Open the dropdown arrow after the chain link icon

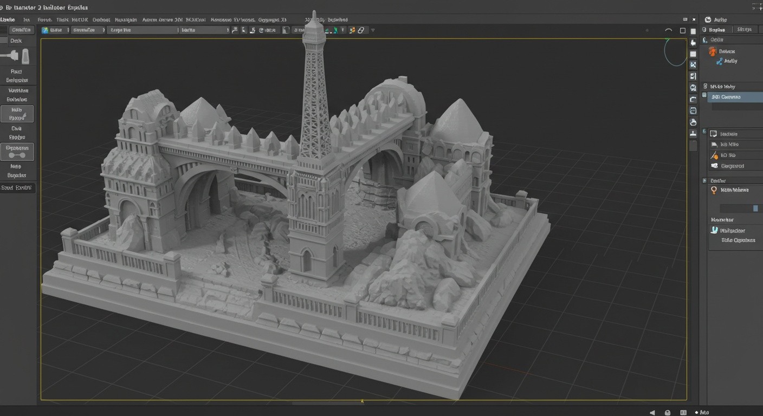click(x=373, y=30)
